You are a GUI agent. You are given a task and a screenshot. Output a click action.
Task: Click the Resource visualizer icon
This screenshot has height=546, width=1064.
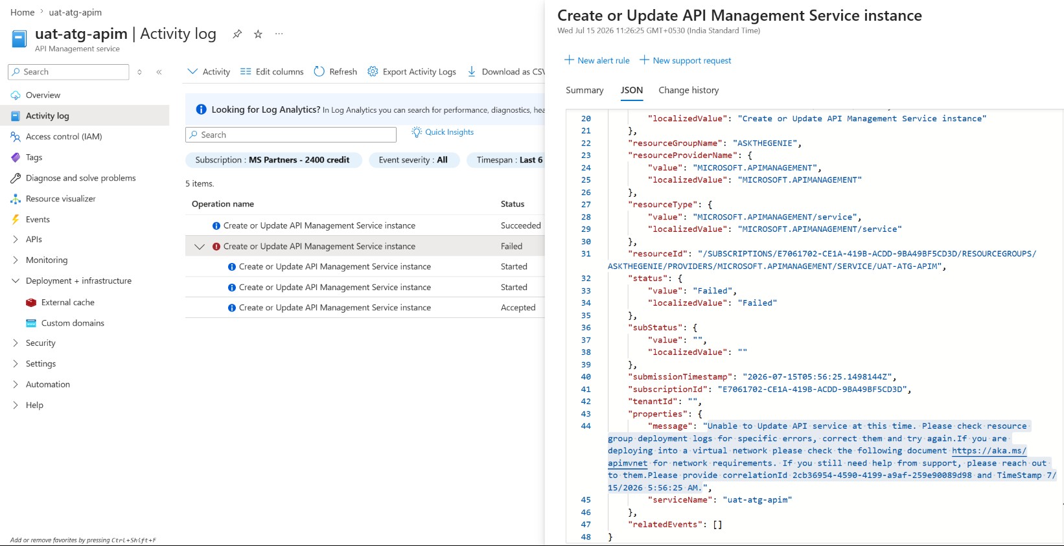(x=16, y=199)
